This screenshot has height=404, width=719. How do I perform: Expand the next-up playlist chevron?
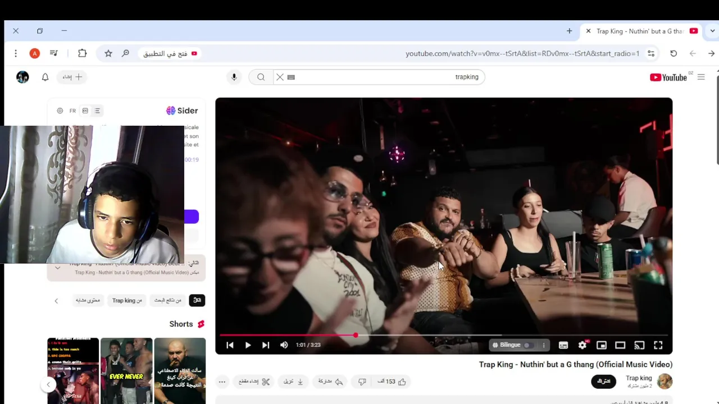pos(57,268)
